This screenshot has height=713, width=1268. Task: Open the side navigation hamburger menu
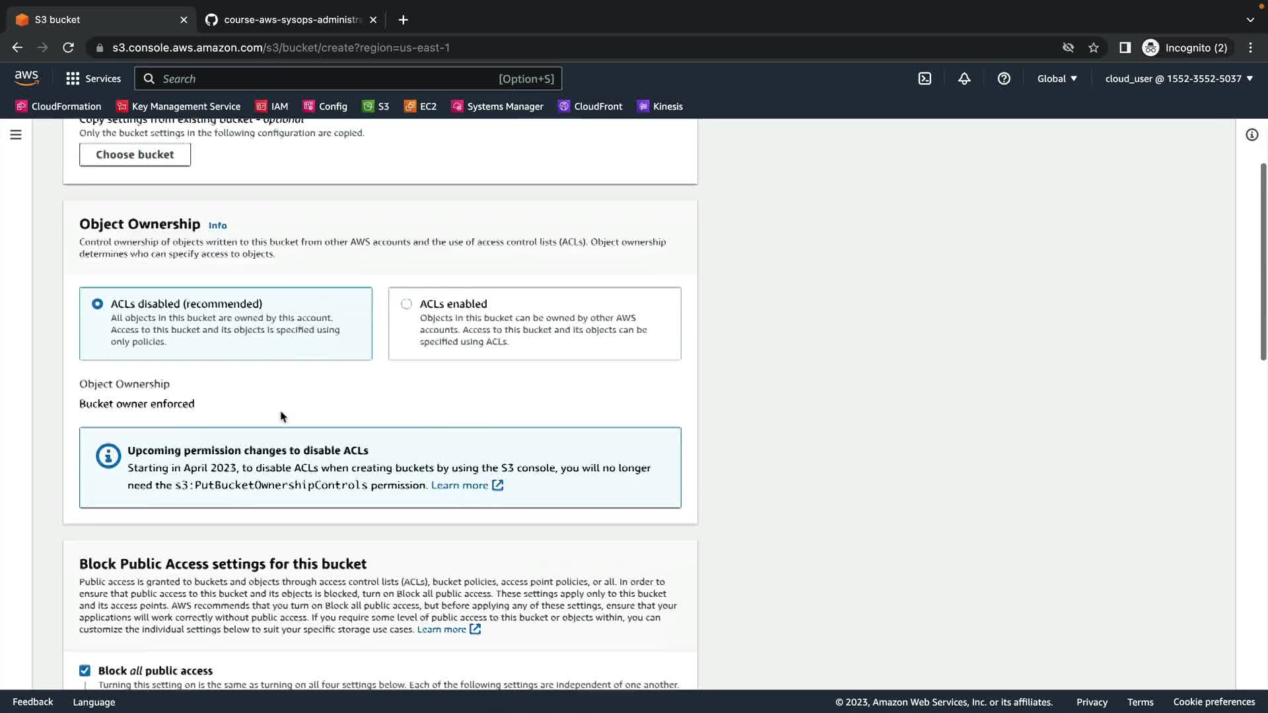[x=16, y=135]
